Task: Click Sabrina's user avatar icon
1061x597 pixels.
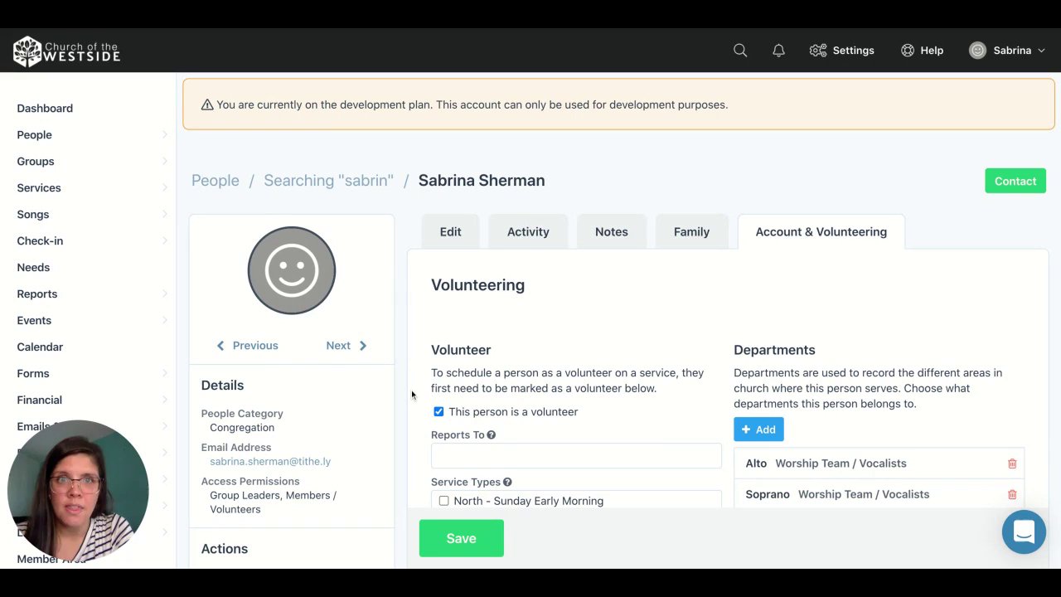Action: coord(978,51)
